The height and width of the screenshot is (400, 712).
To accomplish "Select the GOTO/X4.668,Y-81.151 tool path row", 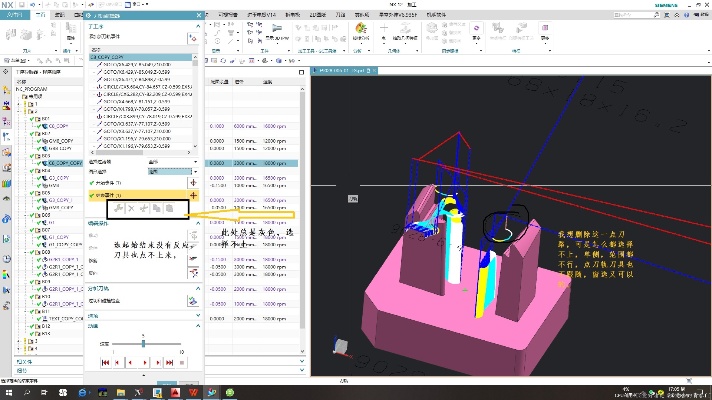I will point(136,102).
